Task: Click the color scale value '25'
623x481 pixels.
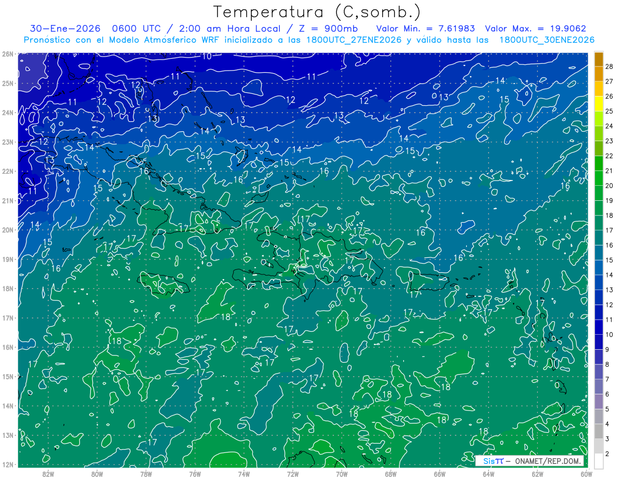Action: click(610, 111)
